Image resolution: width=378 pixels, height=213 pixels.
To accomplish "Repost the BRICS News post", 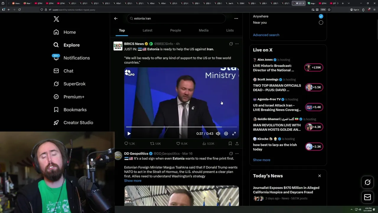I will 155,143.
